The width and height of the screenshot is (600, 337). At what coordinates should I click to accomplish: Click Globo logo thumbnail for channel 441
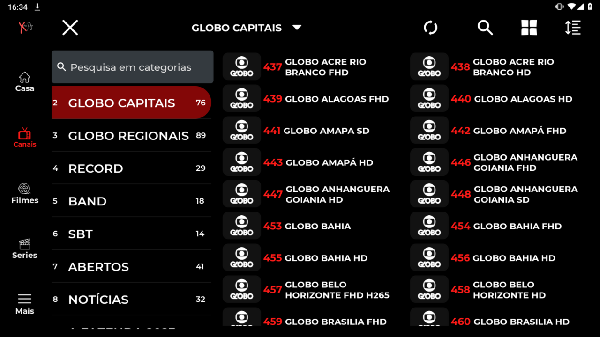(241, 131)
